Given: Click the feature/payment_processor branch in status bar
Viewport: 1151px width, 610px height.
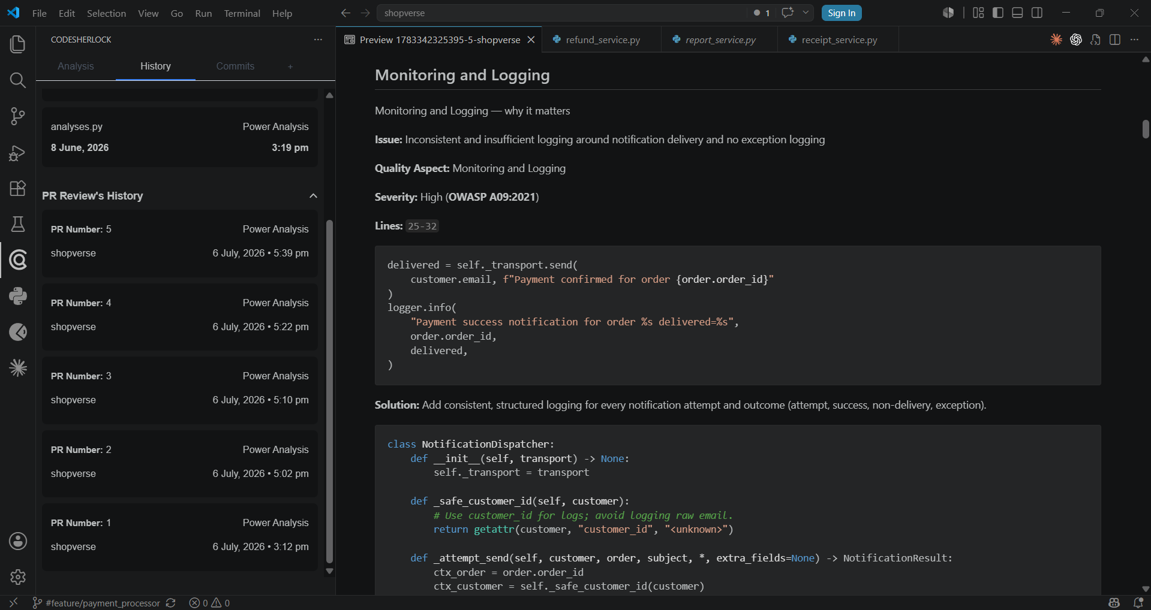Looking at the screenshot, I should pos(97,603).
